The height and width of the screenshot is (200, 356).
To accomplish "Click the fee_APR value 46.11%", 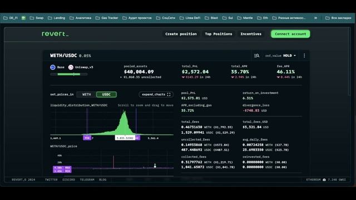I will [x=285, y=72].
